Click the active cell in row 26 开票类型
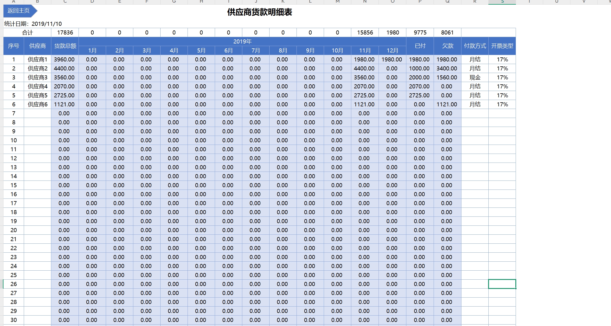The width and height of the screenshot is (611, 326). click(502, 284)
